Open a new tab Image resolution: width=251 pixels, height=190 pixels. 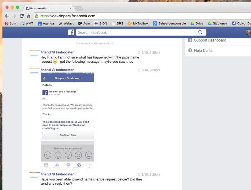79,8
